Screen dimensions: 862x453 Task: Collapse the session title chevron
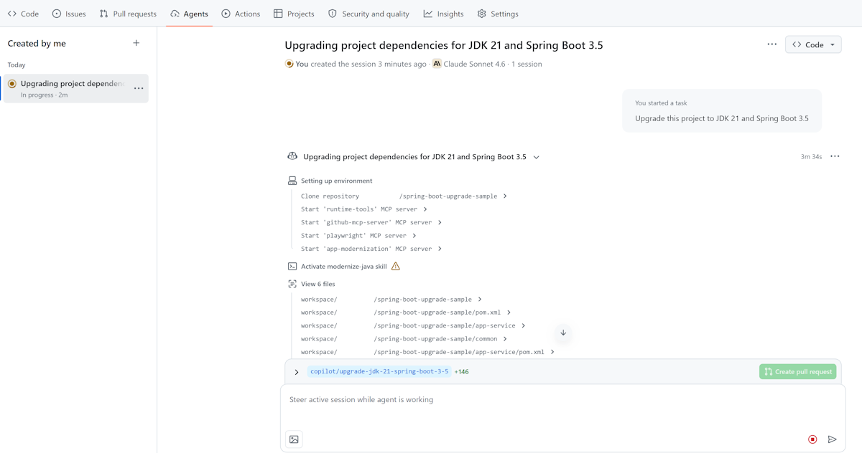pyautogui.click(x=537, y=157)
